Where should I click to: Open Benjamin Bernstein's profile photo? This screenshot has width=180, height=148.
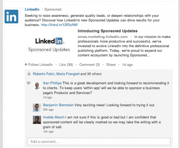pyautogui.click(x=37, y=108)
